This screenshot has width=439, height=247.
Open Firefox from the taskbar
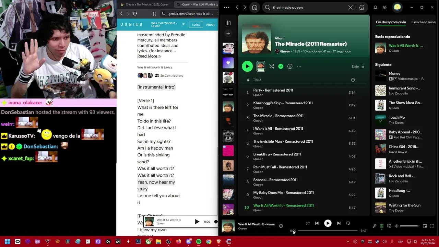click(178, 242)
